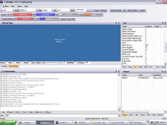Click the chat message input field
Image resolution: width=167 pixels, height=125 pixels.
tap(63, 116)
